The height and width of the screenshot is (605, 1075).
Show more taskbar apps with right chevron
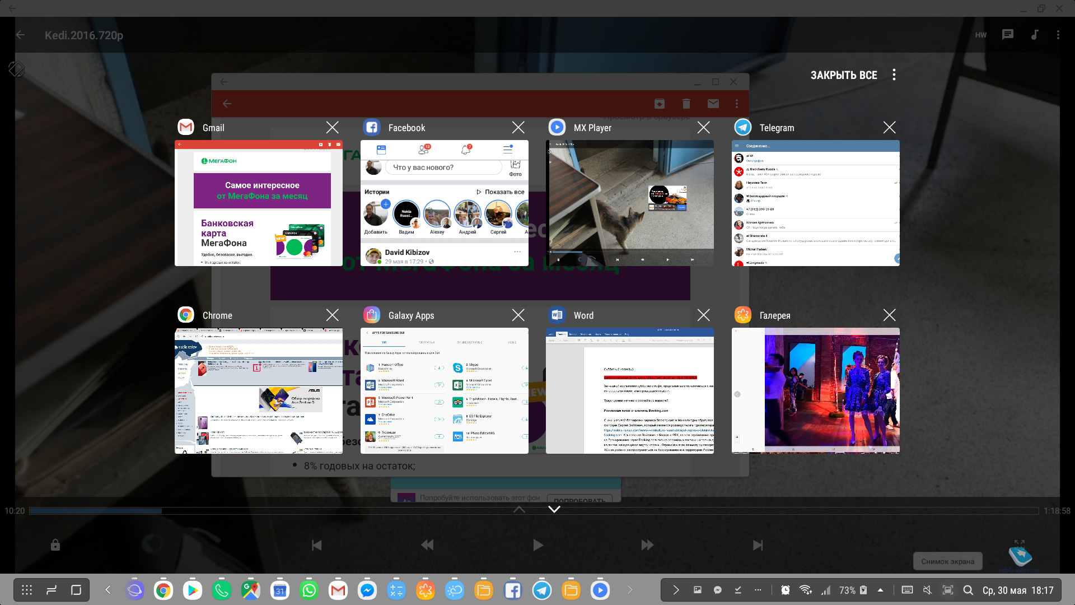(630, 590)
